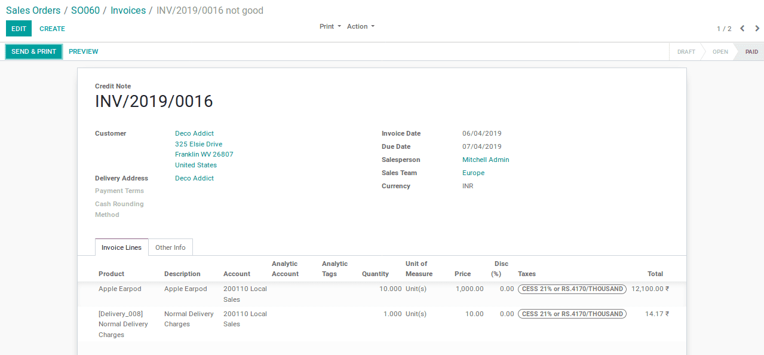Screen dimensions: 764x355
Task: Click delivery line tax tag CESS 21%
Action: (572, 314)
